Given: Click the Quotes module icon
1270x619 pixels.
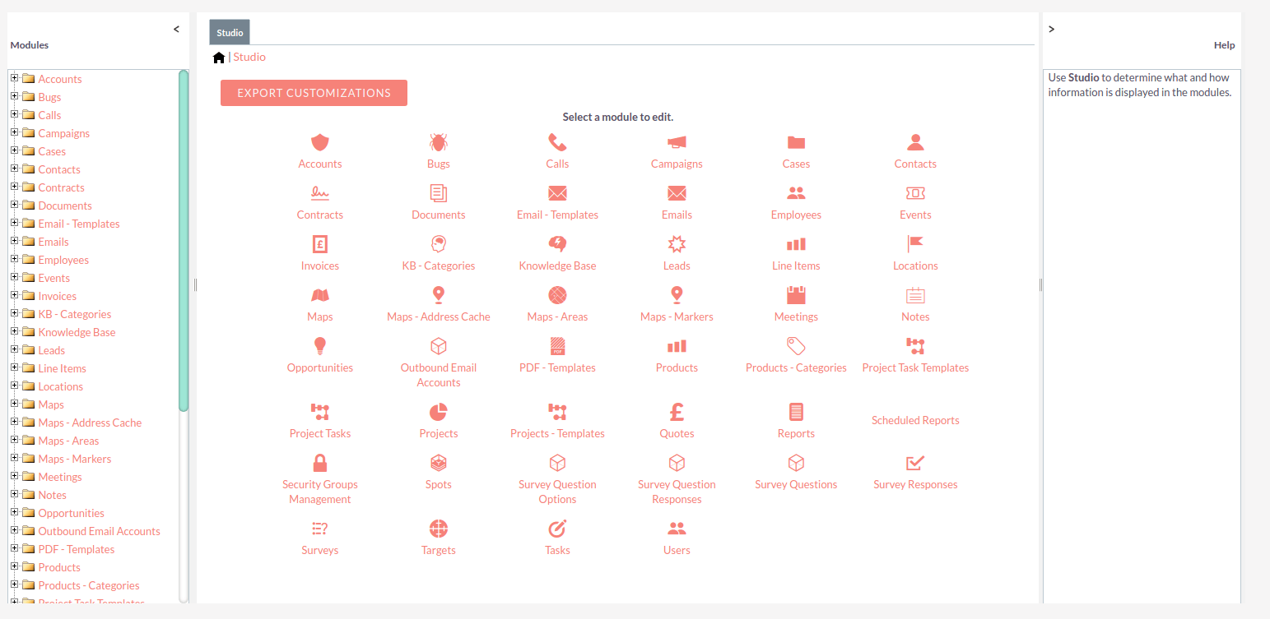Looking at the screenshot, I should 676,411.
